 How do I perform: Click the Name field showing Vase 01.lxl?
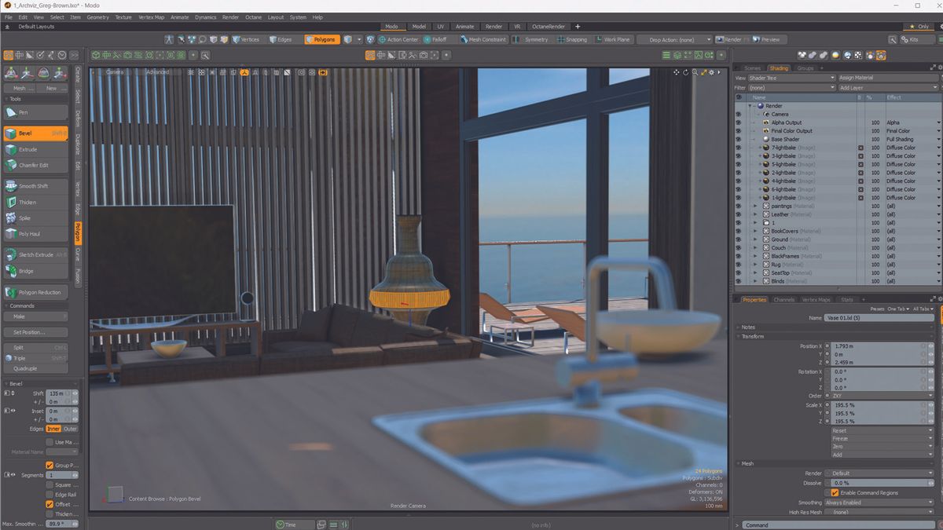880,317
